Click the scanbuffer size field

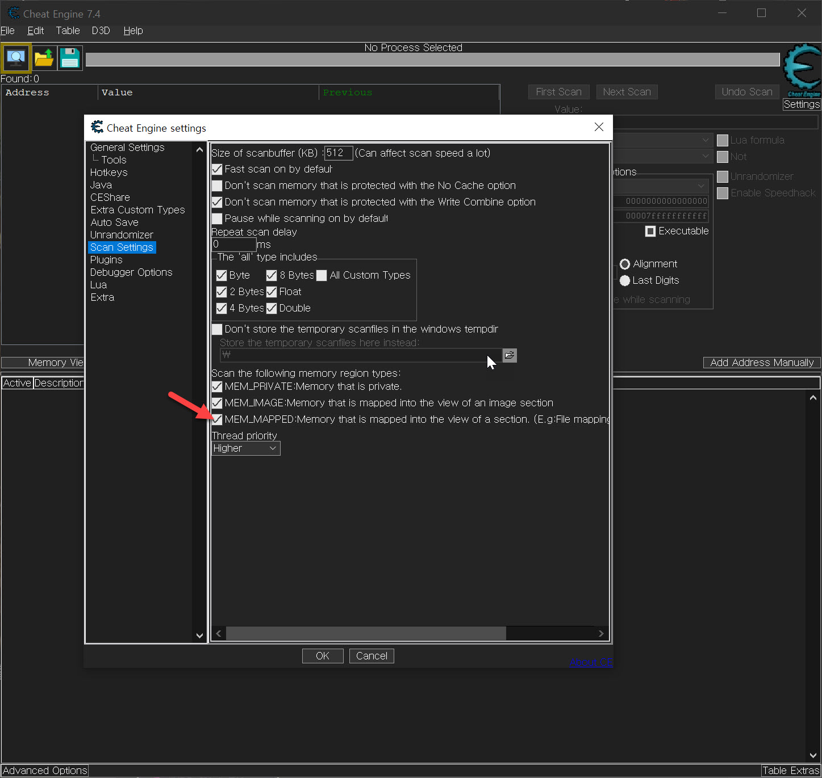[x=338, y=153]
